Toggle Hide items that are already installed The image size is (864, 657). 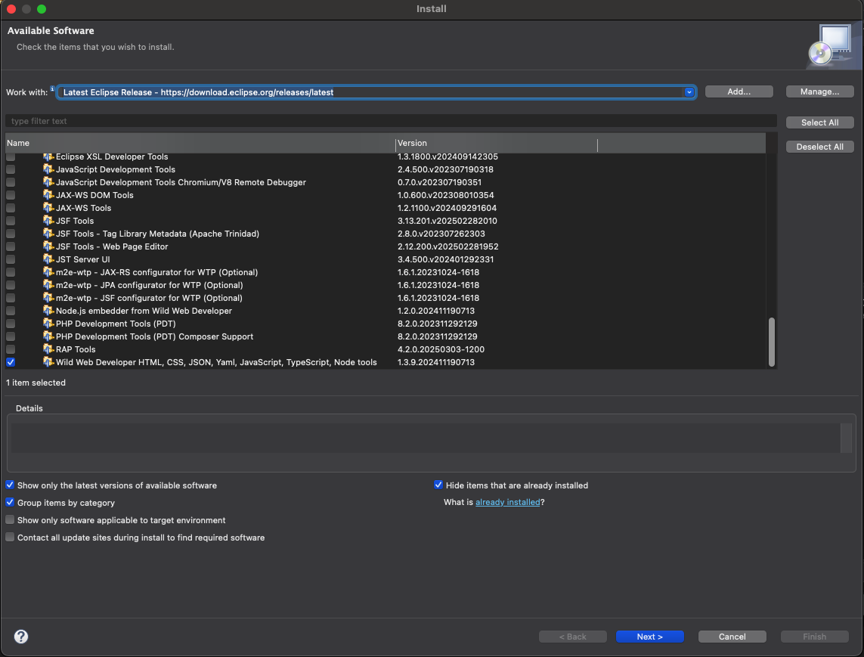pos(438,485)
